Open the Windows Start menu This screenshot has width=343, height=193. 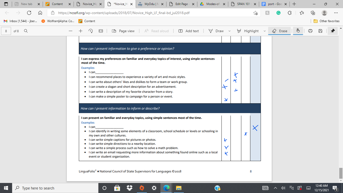[6, 188]
